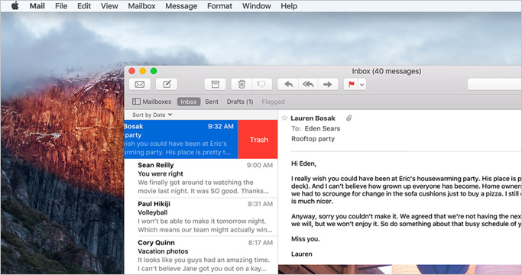Maximize Mail window with green button
Screen dimensions: 522x275
click(x=154, y=70)
